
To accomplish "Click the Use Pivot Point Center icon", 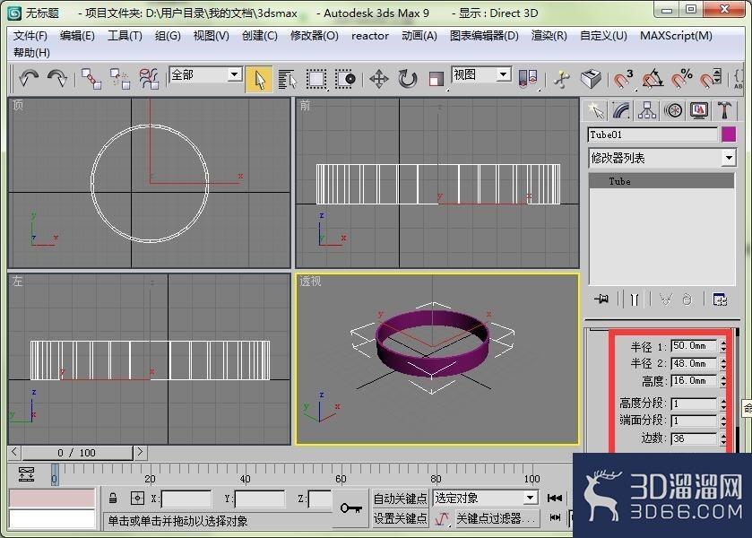I will tap(528, 78).
